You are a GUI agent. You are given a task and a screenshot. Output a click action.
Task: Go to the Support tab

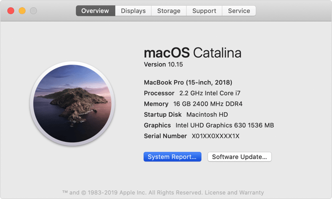[204, 11]
